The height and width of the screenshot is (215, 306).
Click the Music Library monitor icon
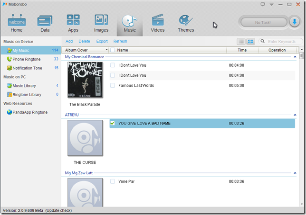(9, 86)
